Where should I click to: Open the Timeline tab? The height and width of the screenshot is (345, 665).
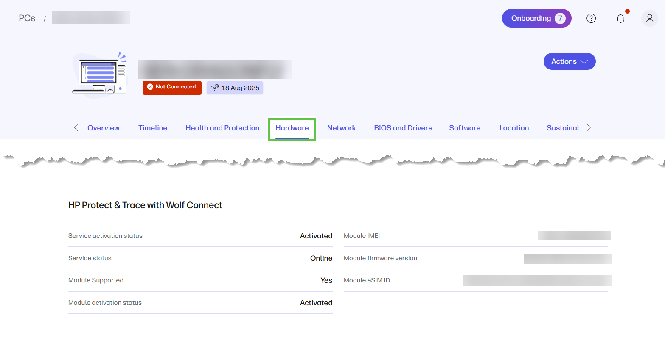click(x=152, y=128)
